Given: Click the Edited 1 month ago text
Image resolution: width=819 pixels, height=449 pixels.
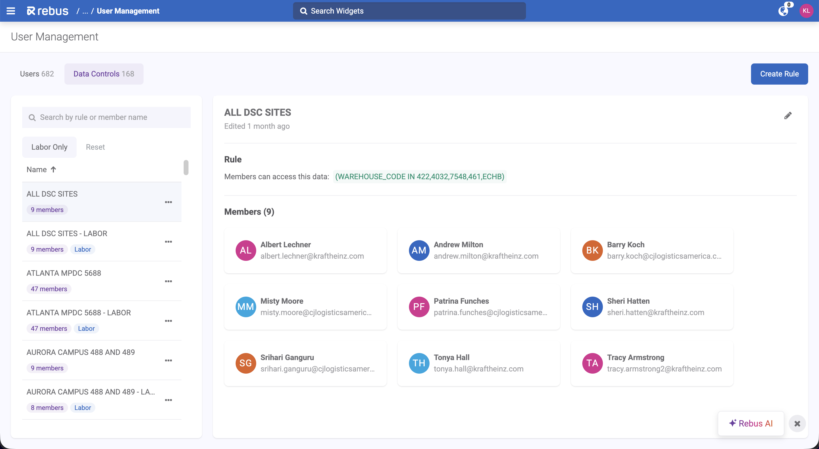Looking at the screenshot, I should tap(257, 126).
